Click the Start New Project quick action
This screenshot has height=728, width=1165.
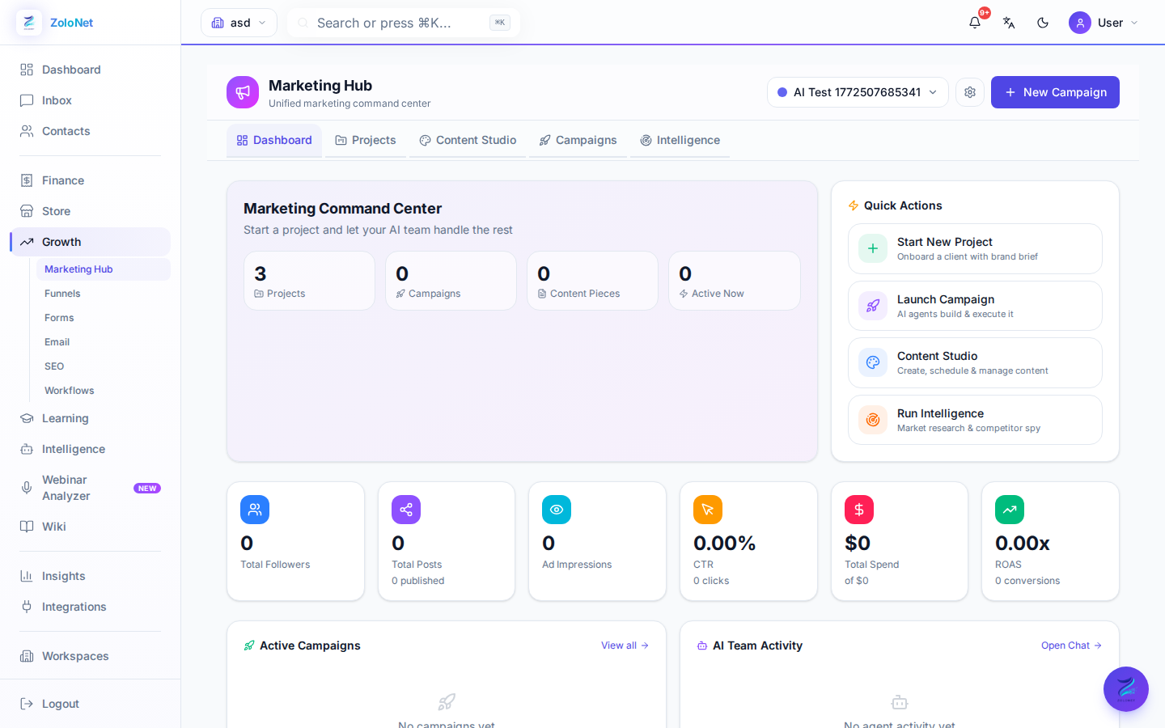pyautogui.click(x=975, y=249)
